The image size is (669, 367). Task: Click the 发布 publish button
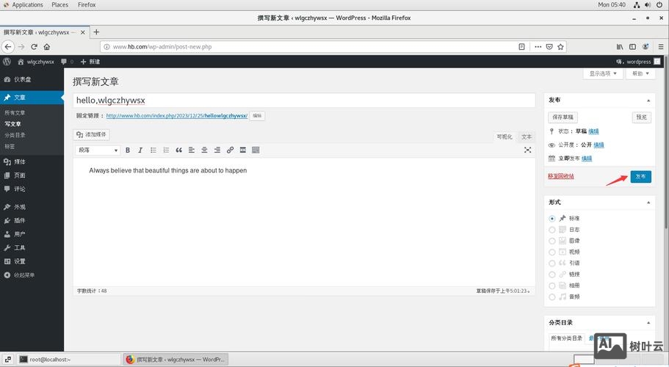coord(641,176)
